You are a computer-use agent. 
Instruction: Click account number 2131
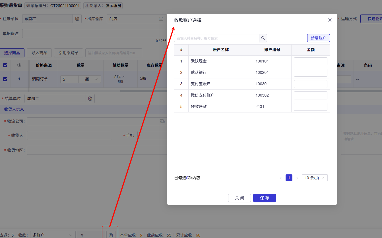point(260,107)
